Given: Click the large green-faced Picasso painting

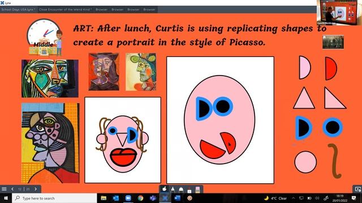Looking at the screenshot, I should tap(50, 78).
